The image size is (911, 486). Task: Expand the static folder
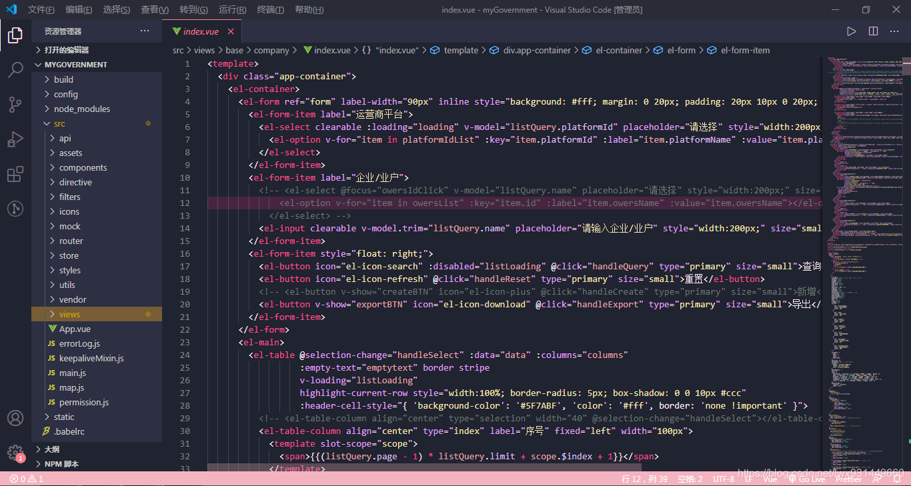point(97,417)
